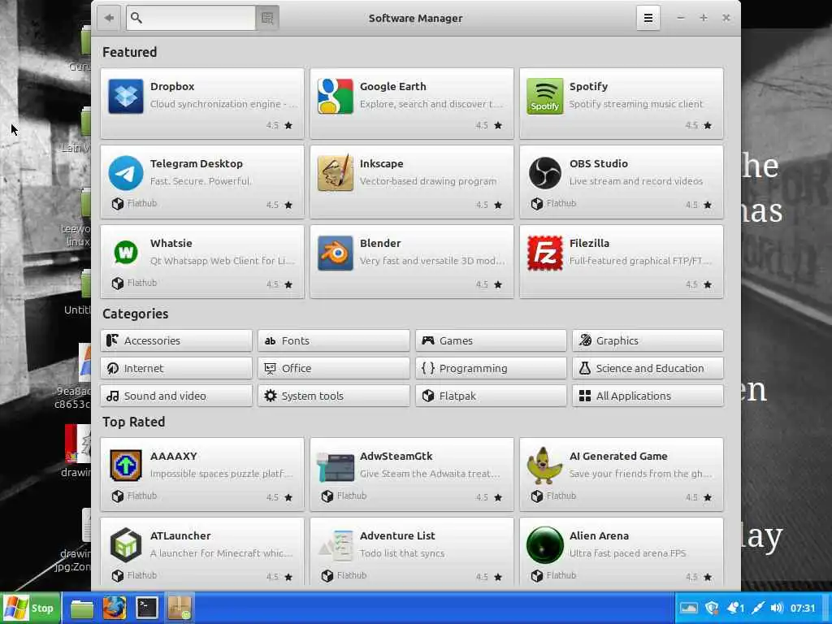The width and height of the screenshot is (832, 624).
Task: Open the Accessories category
Action: 176,340
